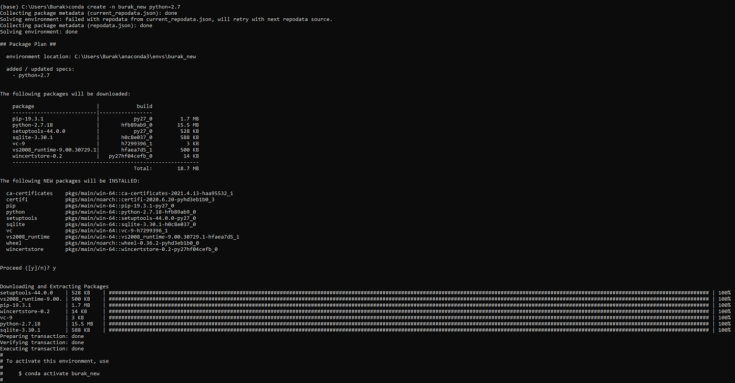
Task: Click 'Downloading and Extracting Packages' line
Action: [54, 287]
